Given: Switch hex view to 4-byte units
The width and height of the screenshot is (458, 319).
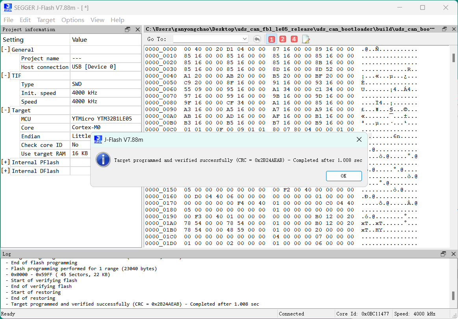Looking at the screenshot, I should (294, 39).
